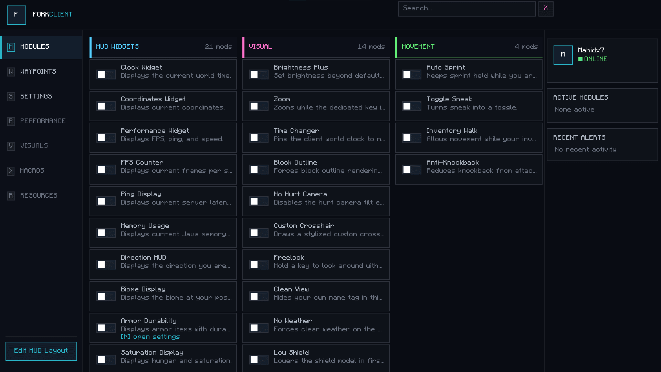Click the Performance P sidebar icon
The image size is (661, 372).
(x=11, y=121)
